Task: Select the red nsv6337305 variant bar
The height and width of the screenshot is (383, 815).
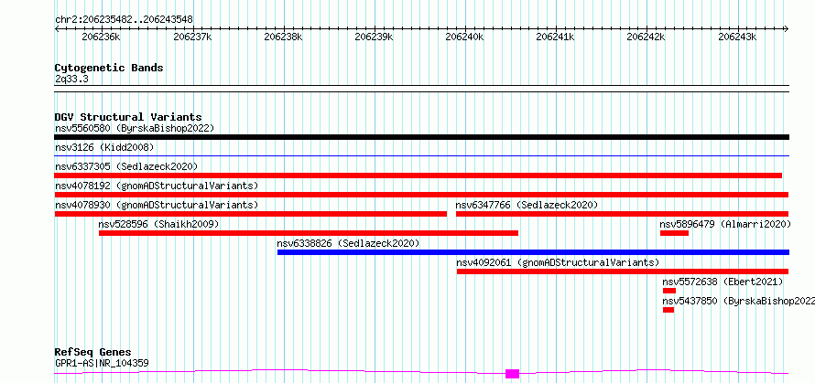Action: (418, 176)
